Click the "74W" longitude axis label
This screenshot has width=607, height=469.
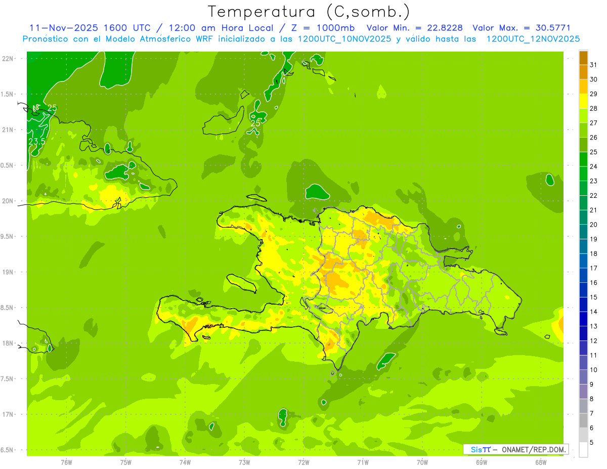coord(185,462)
